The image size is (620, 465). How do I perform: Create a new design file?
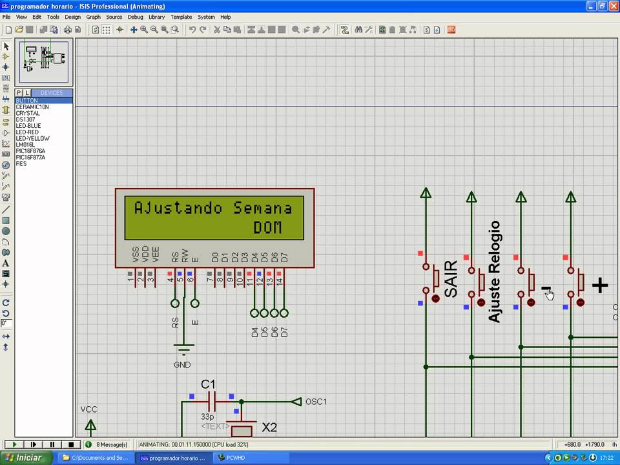click(8, 30)
